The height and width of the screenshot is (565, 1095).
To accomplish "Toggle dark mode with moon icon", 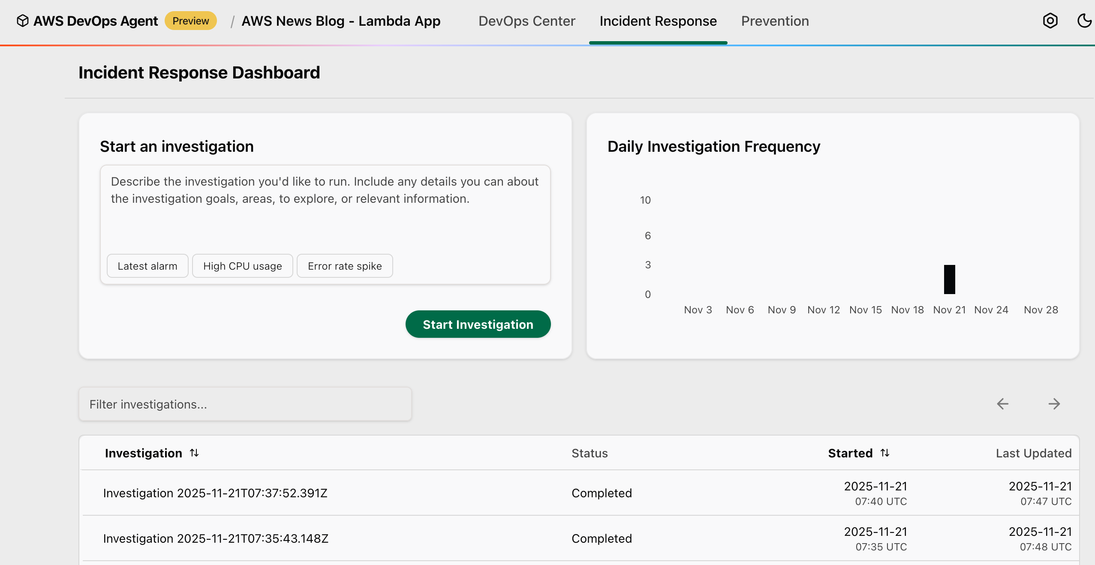I will (x=1084, y=21).
